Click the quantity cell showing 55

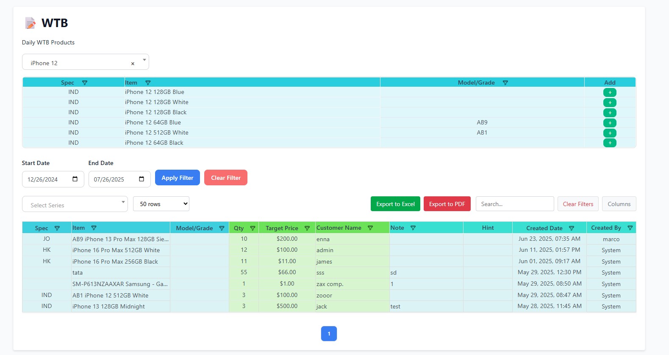pyautogui.click(x=244, y=272)
